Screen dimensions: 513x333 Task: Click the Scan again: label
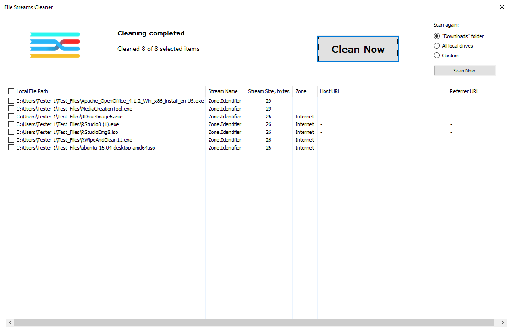pos(446,25)
